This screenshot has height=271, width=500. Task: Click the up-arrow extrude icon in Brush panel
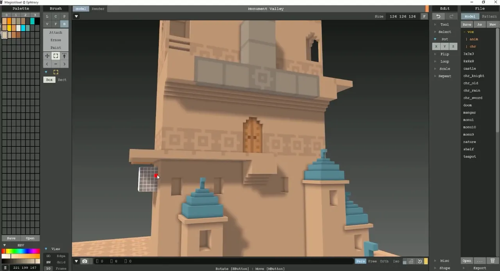(64, 56)
